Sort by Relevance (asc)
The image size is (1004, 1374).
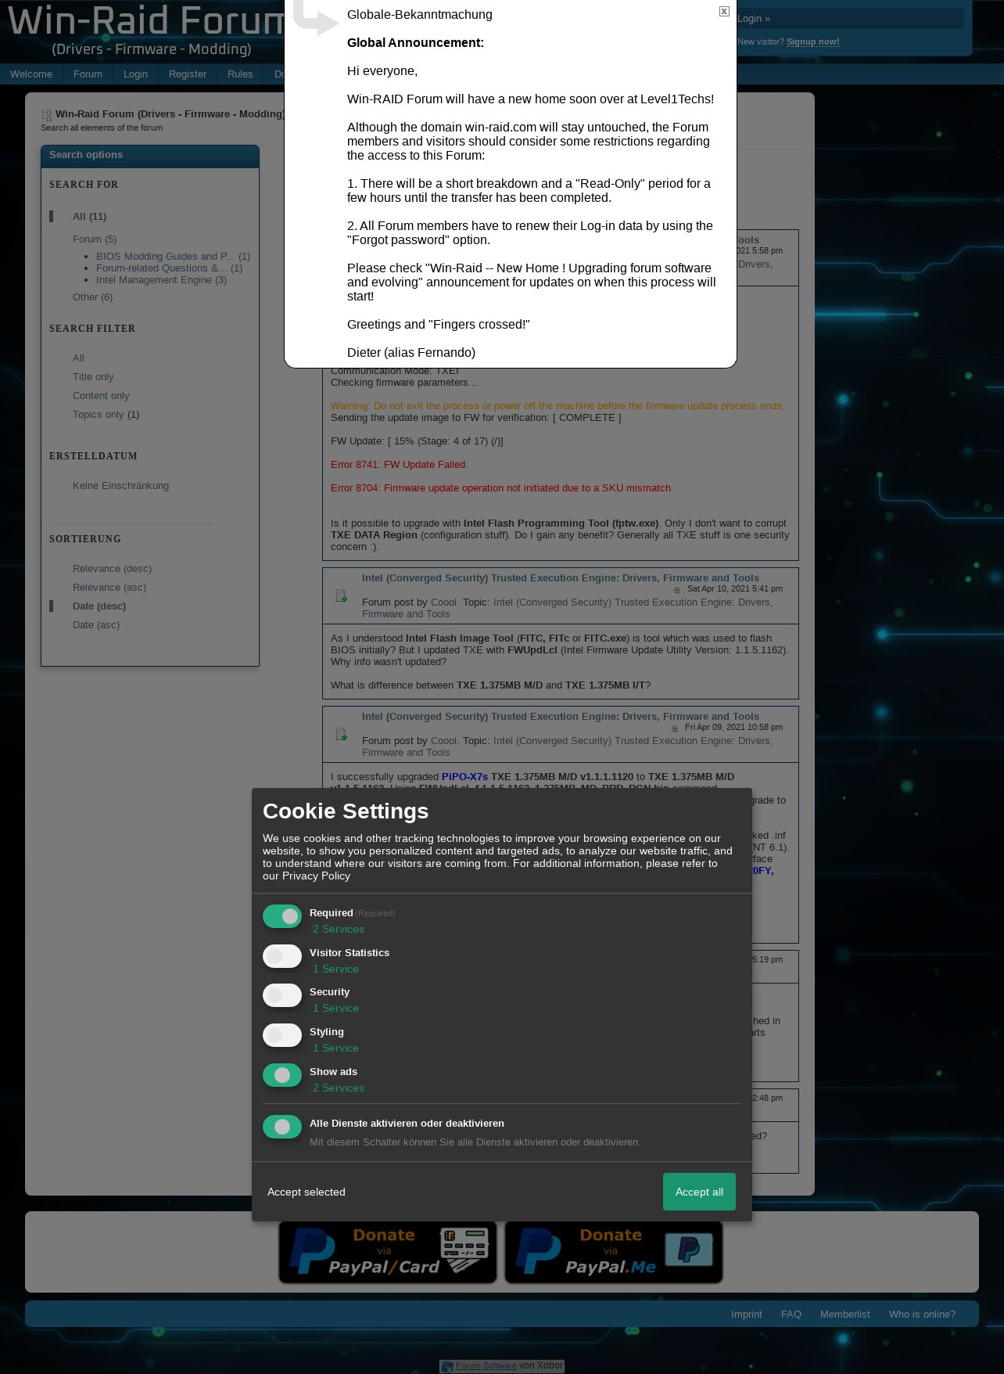(109, 587)
